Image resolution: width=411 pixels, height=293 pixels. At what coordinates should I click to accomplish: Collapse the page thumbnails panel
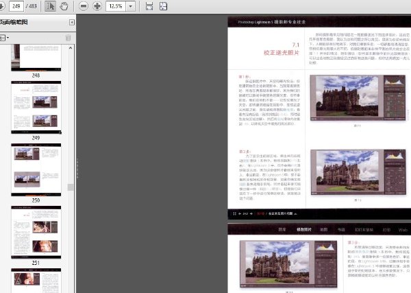[x=71, y=23]
